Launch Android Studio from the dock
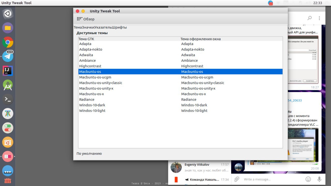Viewport: 331px width, 186px height. (8, 85)
